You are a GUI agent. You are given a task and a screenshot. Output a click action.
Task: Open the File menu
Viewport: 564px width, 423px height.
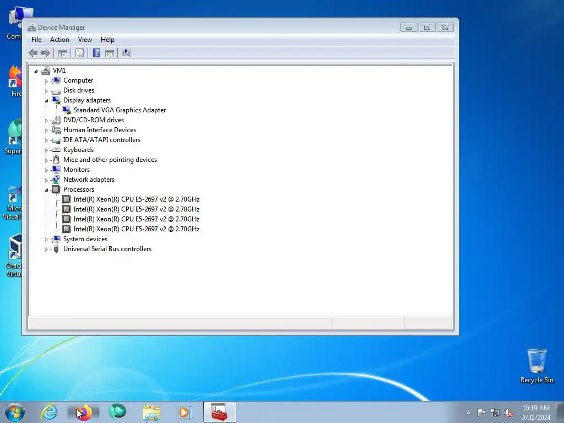36,40
